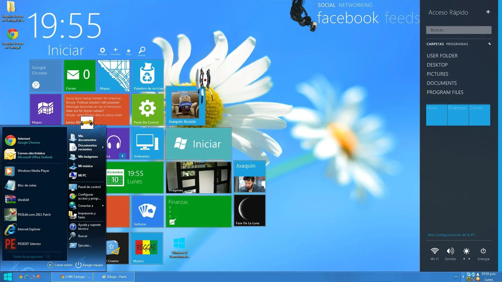Click the Acceso Rápido plus button
This screenshot has width=502, height=282.
tap(488, 12)
